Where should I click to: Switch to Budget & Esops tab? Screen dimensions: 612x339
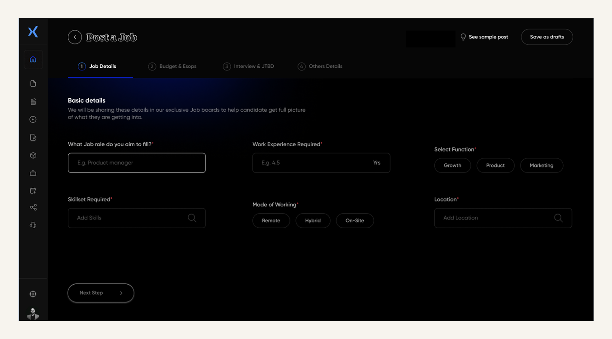pyautogui.click(x=172, y=66)
